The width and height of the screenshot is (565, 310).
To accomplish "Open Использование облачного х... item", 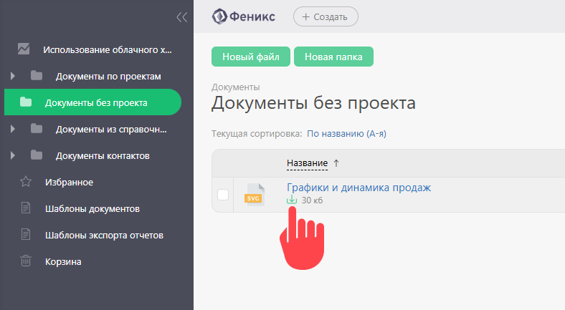I will point(108,49).
